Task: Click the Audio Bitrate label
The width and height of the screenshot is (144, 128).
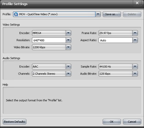Action: (x=88, y=74)
